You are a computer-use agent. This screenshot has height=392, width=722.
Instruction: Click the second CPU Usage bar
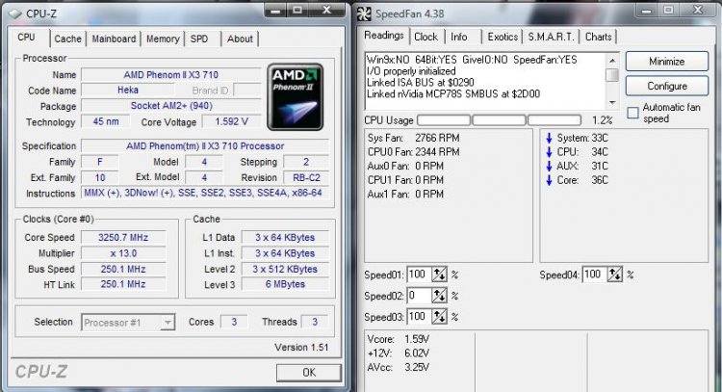499,120
